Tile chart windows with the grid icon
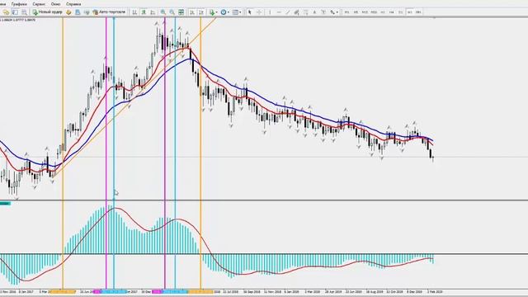528x297 pixels. [181, 12]
